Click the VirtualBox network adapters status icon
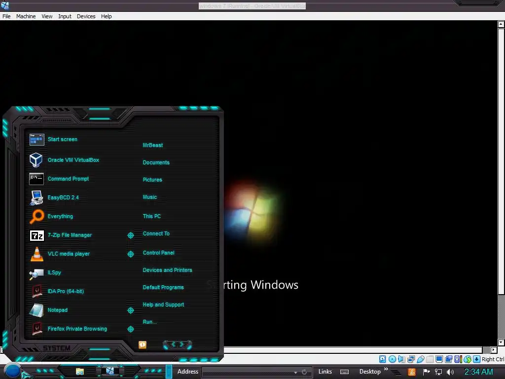 coord(411,359)
